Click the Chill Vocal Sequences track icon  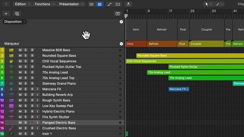tap(11, 61)
